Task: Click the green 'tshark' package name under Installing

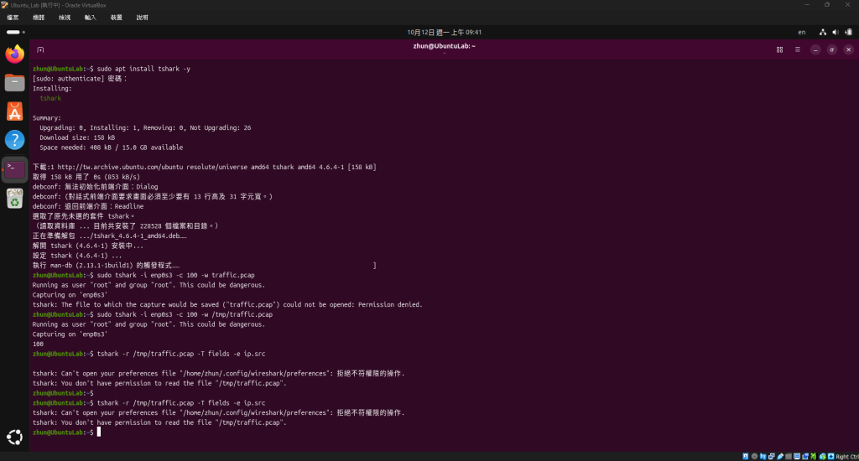Action: click(50, 99)
